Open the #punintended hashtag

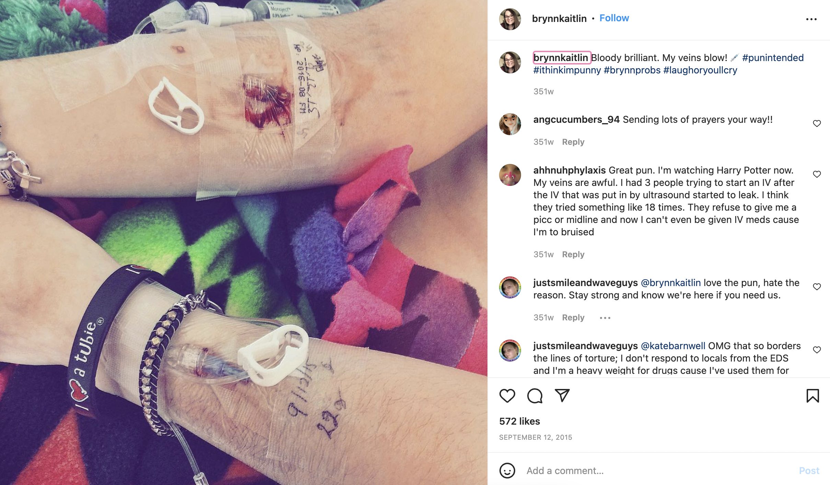773,58
